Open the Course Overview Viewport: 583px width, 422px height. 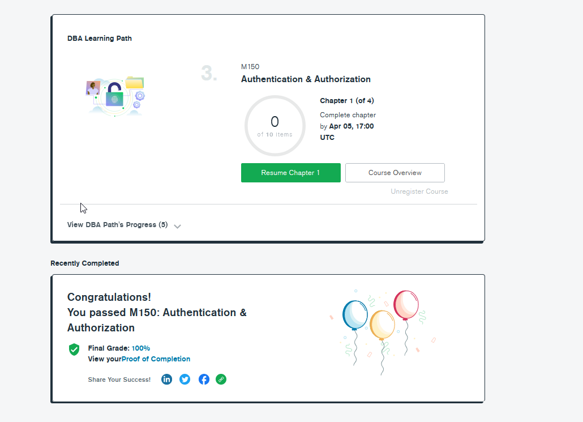pos(395,173)
